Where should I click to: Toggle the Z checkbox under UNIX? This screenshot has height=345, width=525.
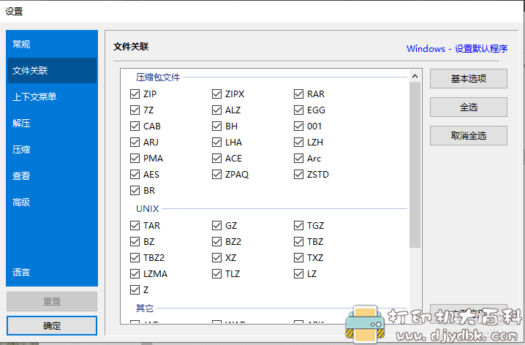click(135, 289)
